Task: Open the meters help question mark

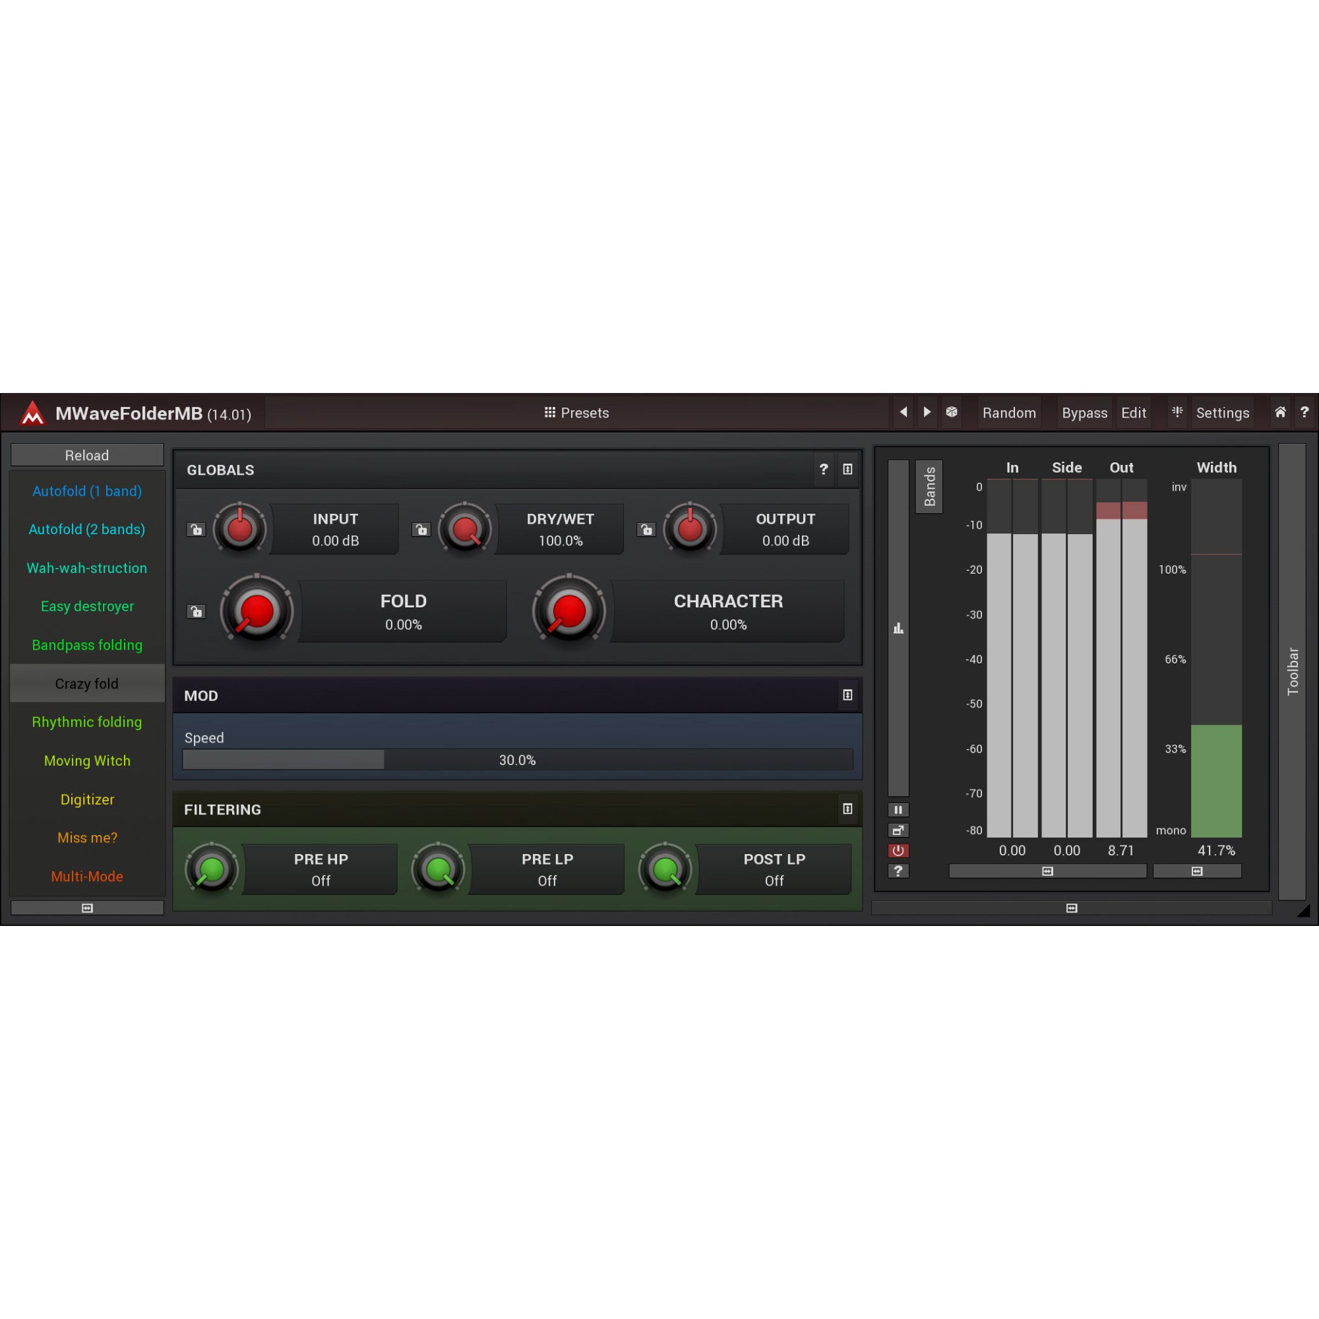Action: tap(898, 871)
